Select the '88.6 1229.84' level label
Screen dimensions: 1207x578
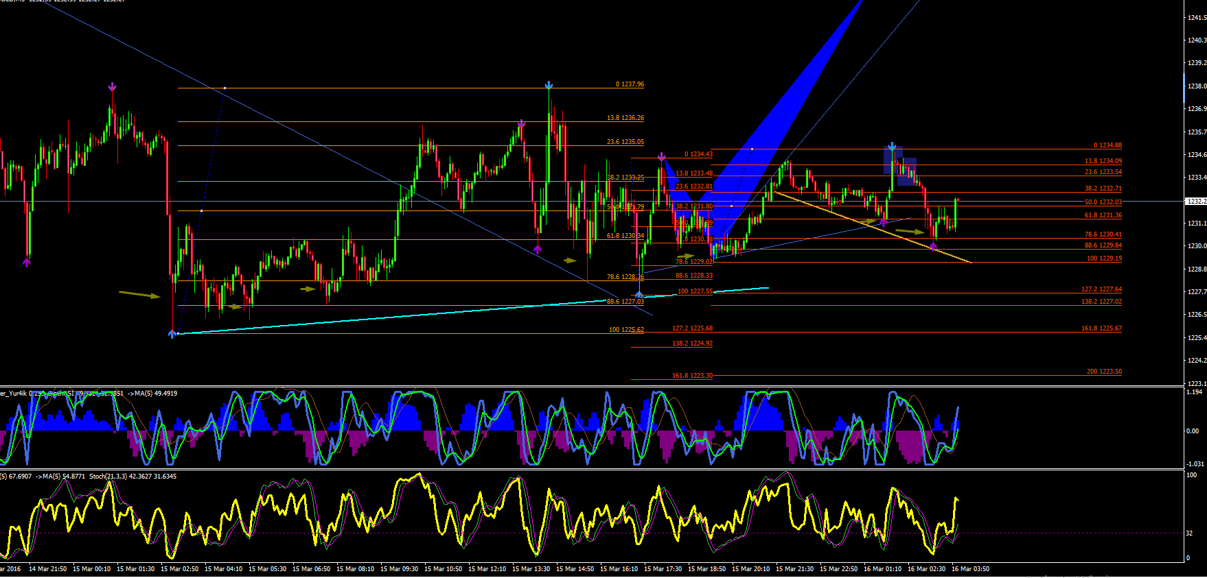(1103, 245)
